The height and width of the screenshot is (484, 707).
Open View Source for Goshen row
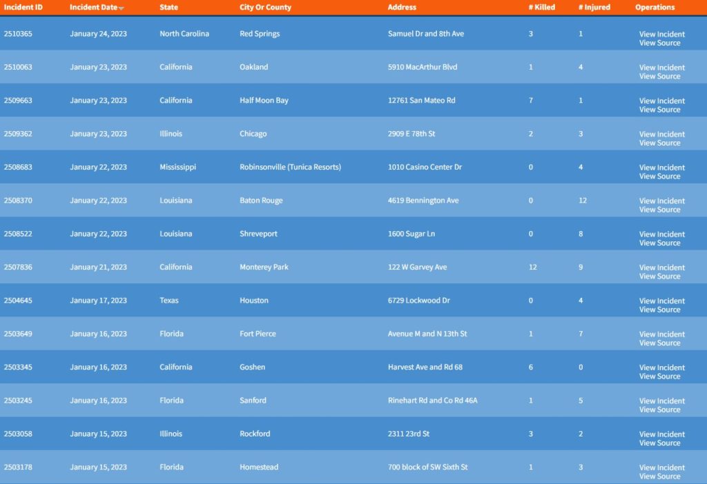(659, 376)
